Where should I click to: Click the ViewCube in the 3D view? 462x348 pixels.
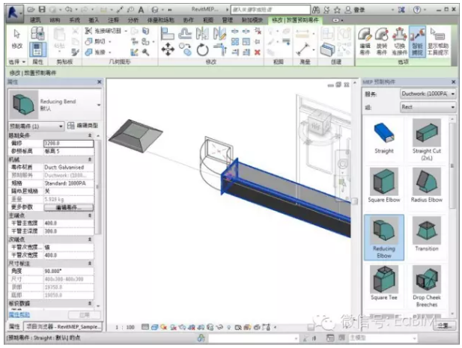pyautogui.click(x=317, y=124)
